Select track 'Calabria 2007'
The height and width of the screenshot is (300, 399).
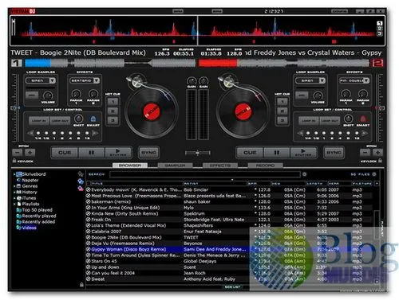click(229, 232)
